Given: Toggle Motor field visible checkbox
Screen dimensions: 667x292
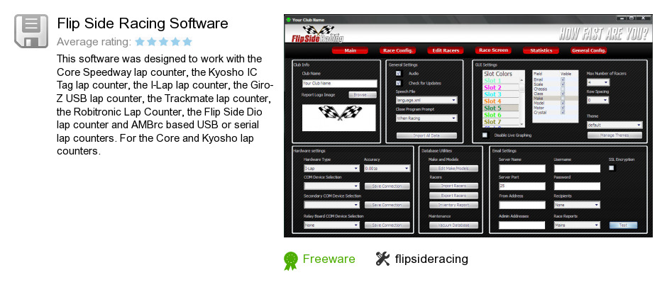Looking at the screenshot, I should point(563,108).
